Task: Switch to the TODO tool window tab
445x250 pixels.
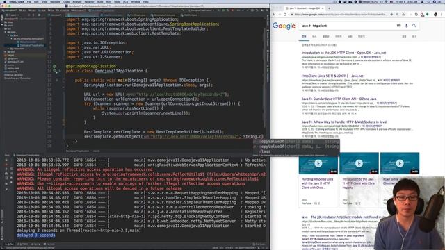Action: (23, 244)
